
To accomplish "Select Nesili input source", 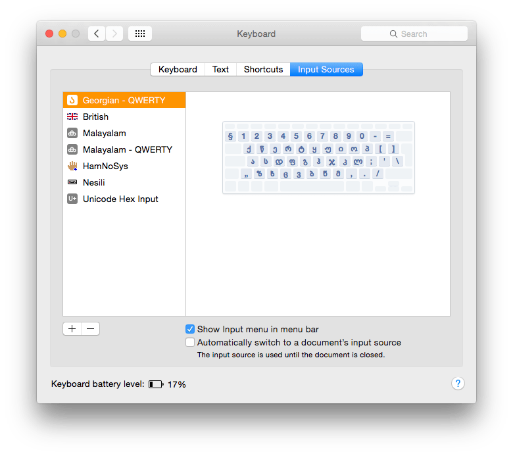I will click(124, 182).
